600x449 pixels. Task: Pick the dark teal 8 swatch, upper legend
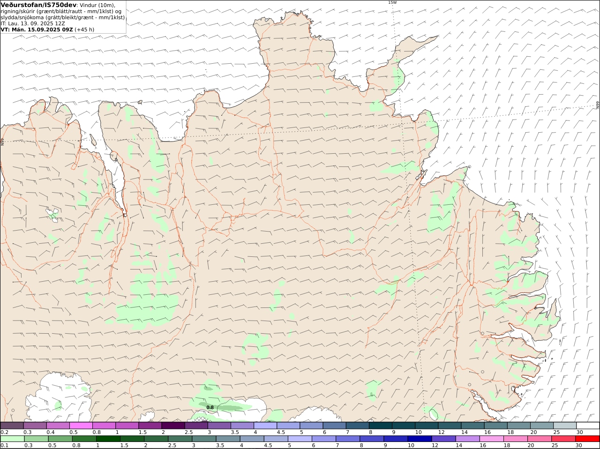[x=381, y=426]
